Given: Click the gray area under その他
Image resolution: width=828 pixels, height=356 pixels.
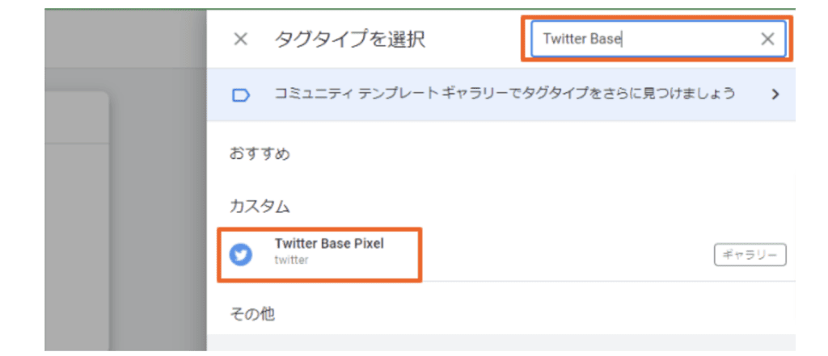Looking at the screenshot, I should point(501,342).
